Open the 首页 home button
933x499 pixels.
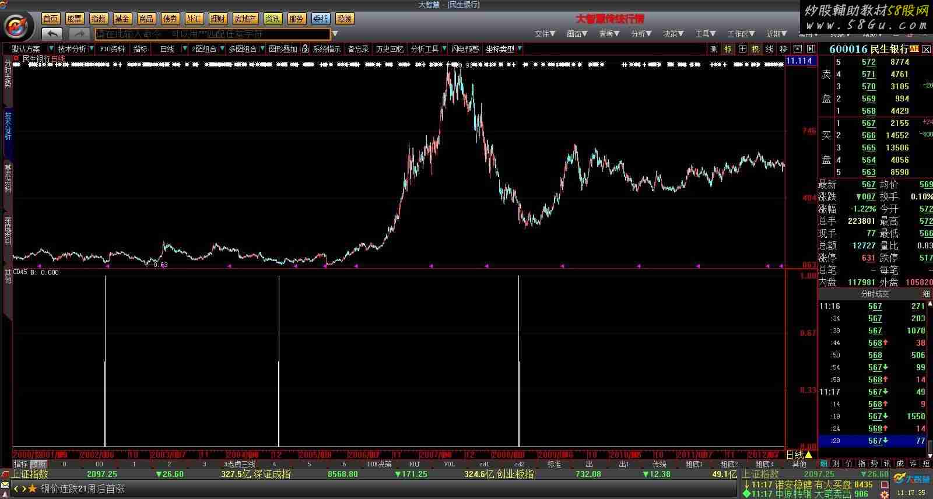coord(51,19)
